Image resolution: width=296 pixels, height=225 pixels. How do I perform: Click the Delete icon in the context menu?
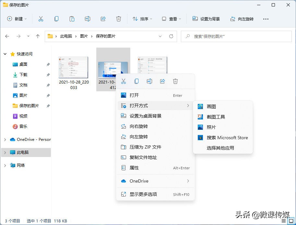pyautogui.click(x=175, y=81)
